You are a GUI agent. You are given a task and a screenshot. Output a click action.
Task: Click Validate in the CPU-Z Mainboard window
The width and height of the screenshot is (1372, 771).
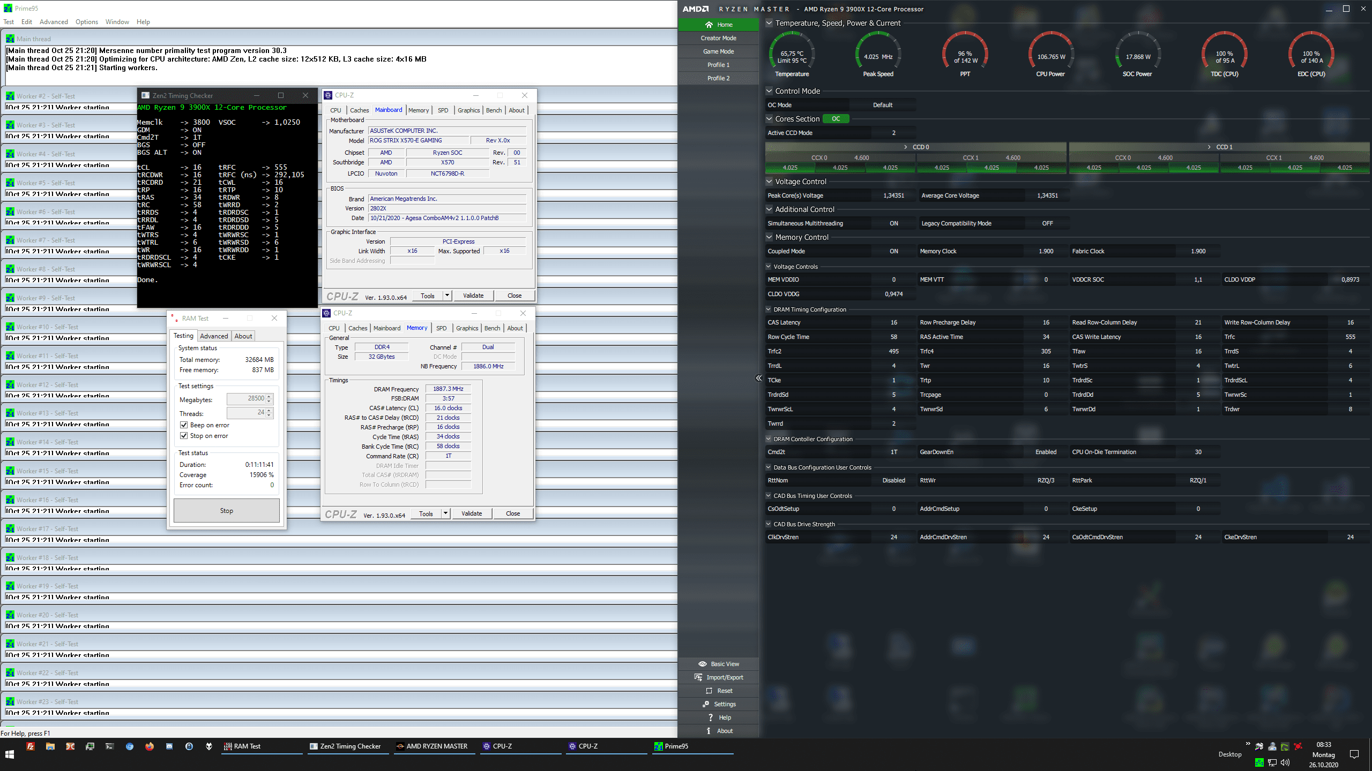tap(473, 296)
